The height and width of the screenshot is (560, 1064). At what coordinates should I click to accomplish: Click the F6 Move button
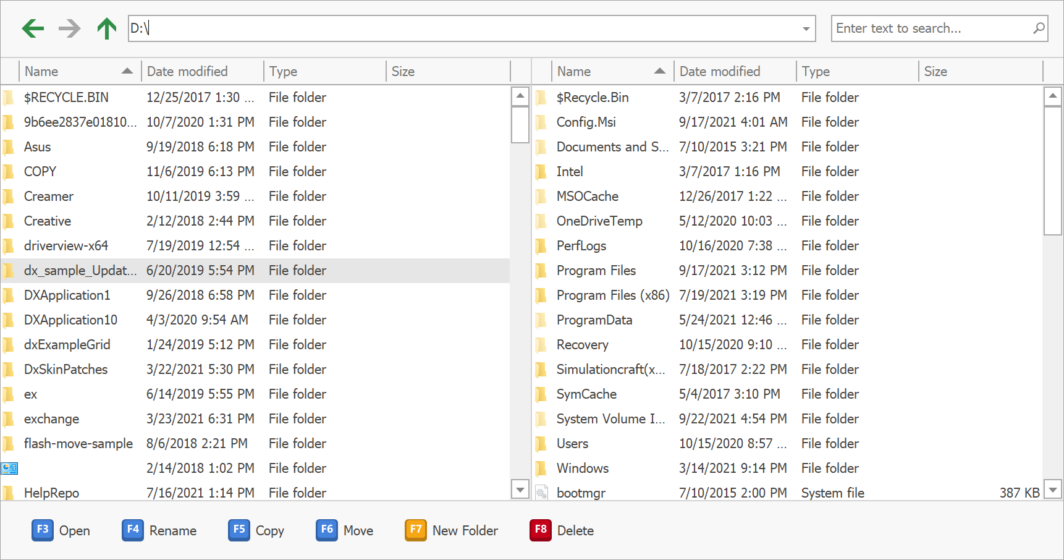345,530
